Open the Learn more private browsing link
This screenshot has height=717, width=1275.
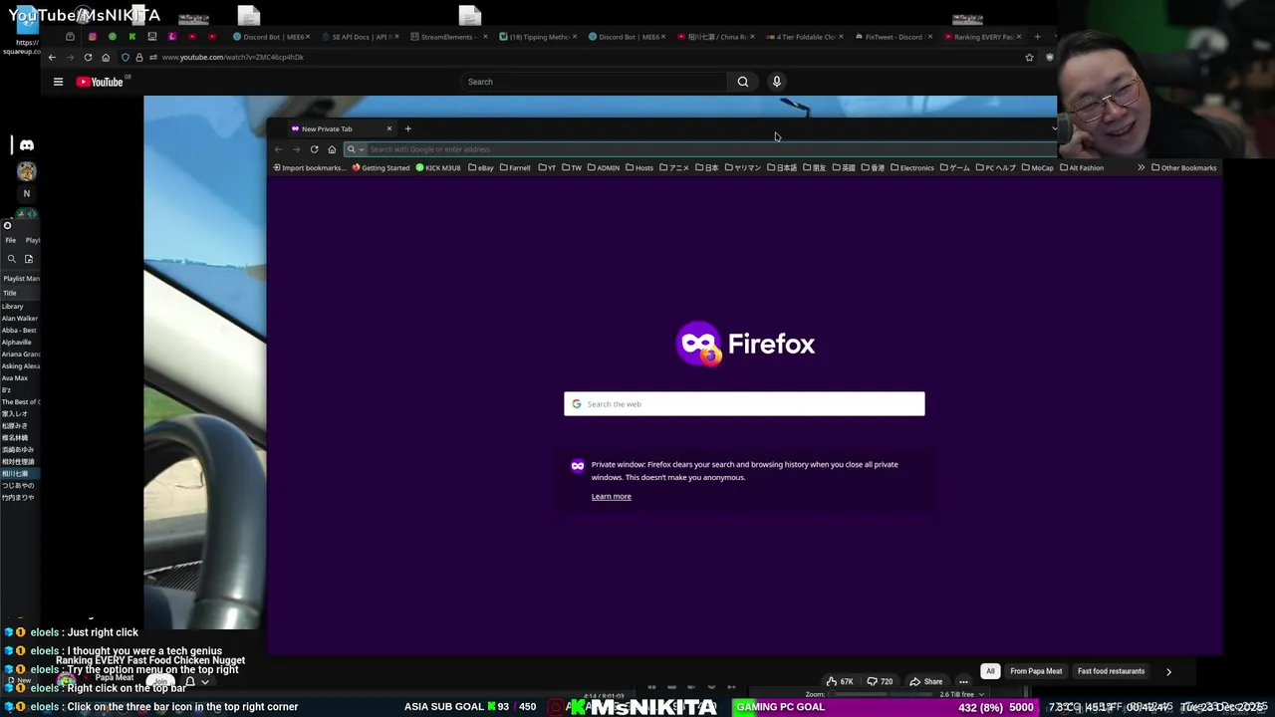[611, 496]
